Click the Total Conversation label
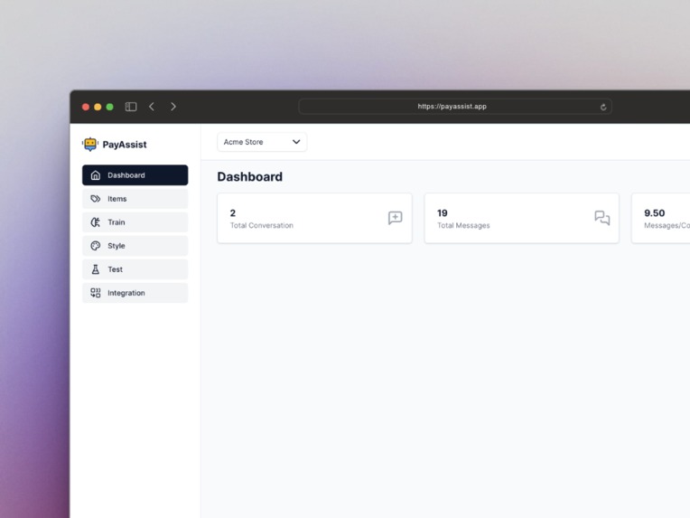The width and height of the screenshot is (690, 518). (x=261, y=225)
